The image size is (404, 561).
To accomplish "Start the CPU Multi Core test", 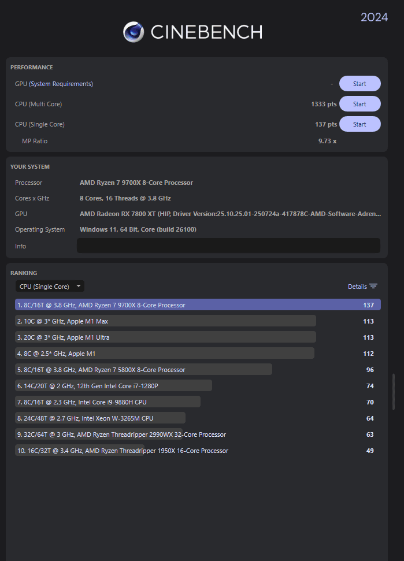I will pos(359,104).
